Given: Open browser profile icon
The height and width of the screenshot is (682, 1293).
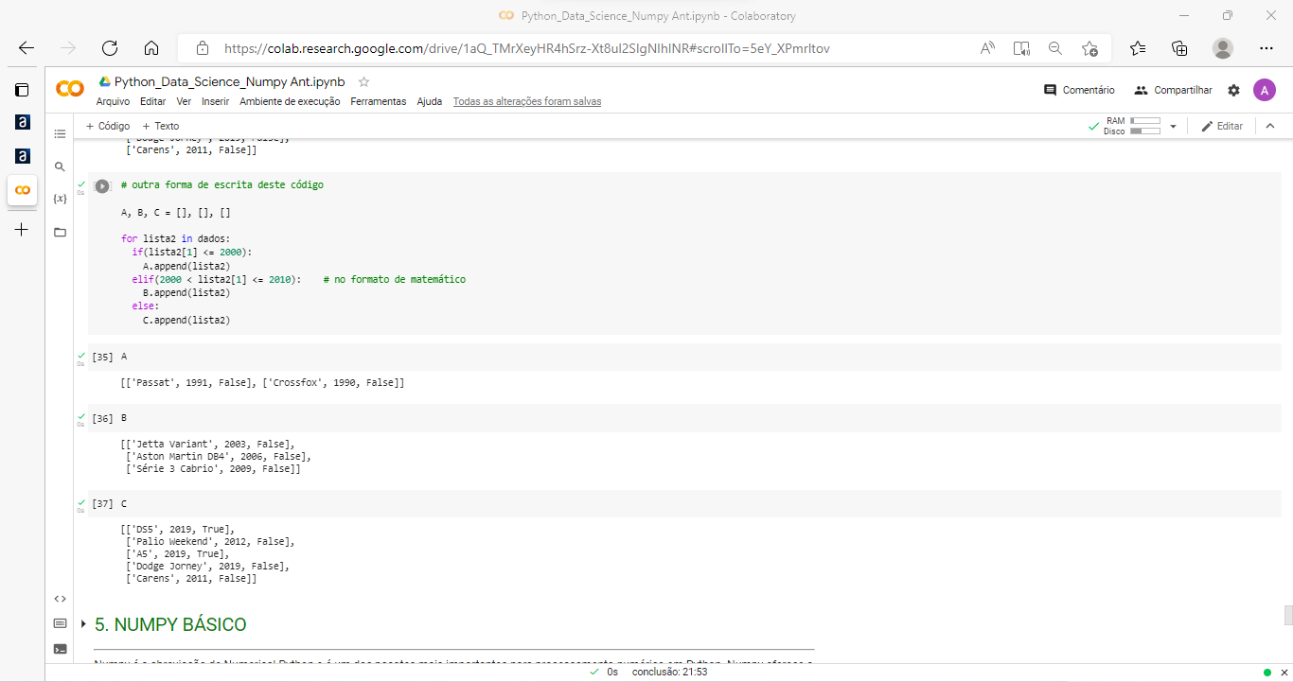Looking at the screenshot, I should (x=1223, y=48).
